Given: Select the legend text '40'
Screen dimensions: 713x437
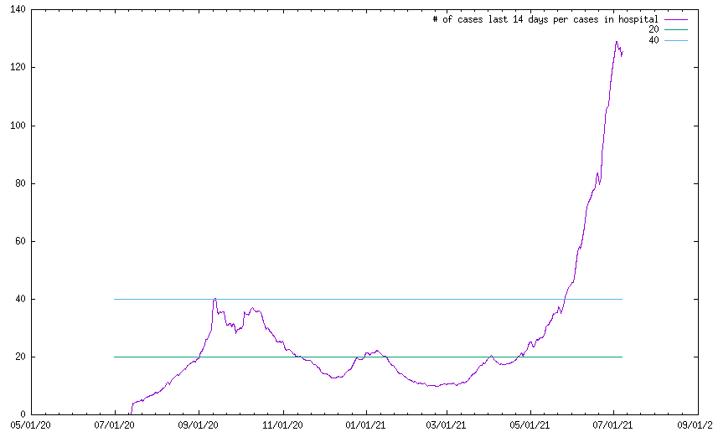Looking at the screenshot, I should pos(654,40).
